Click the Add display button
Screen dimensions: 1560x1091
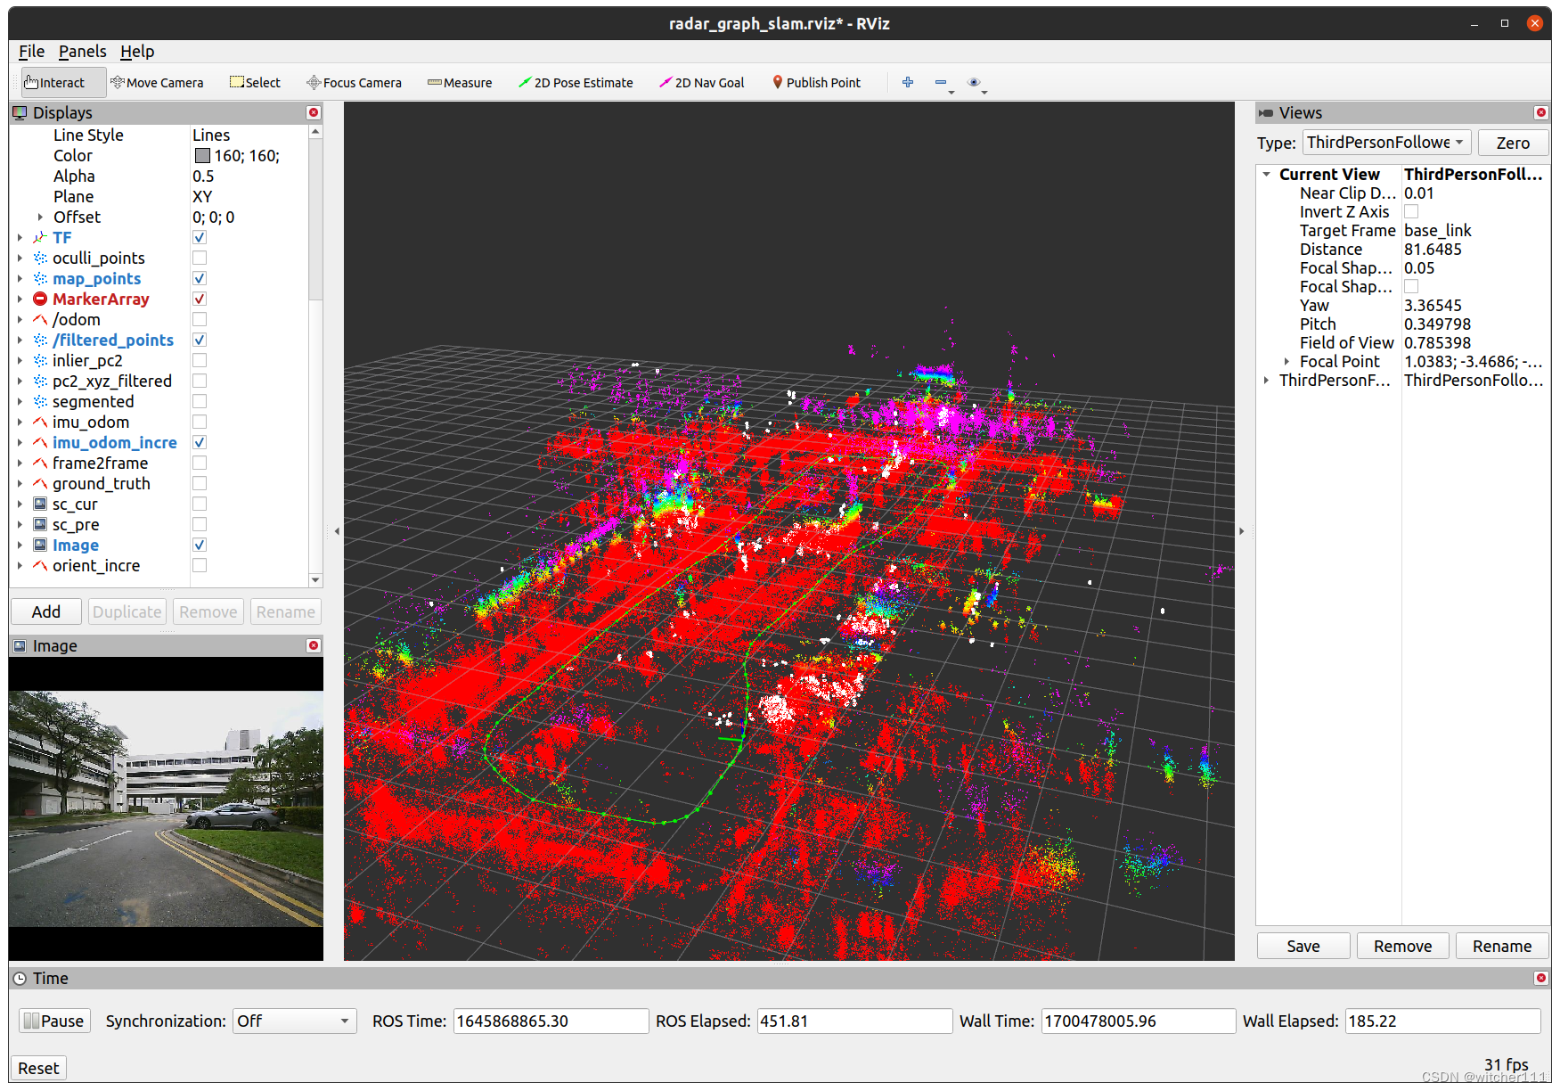point(46,611)
